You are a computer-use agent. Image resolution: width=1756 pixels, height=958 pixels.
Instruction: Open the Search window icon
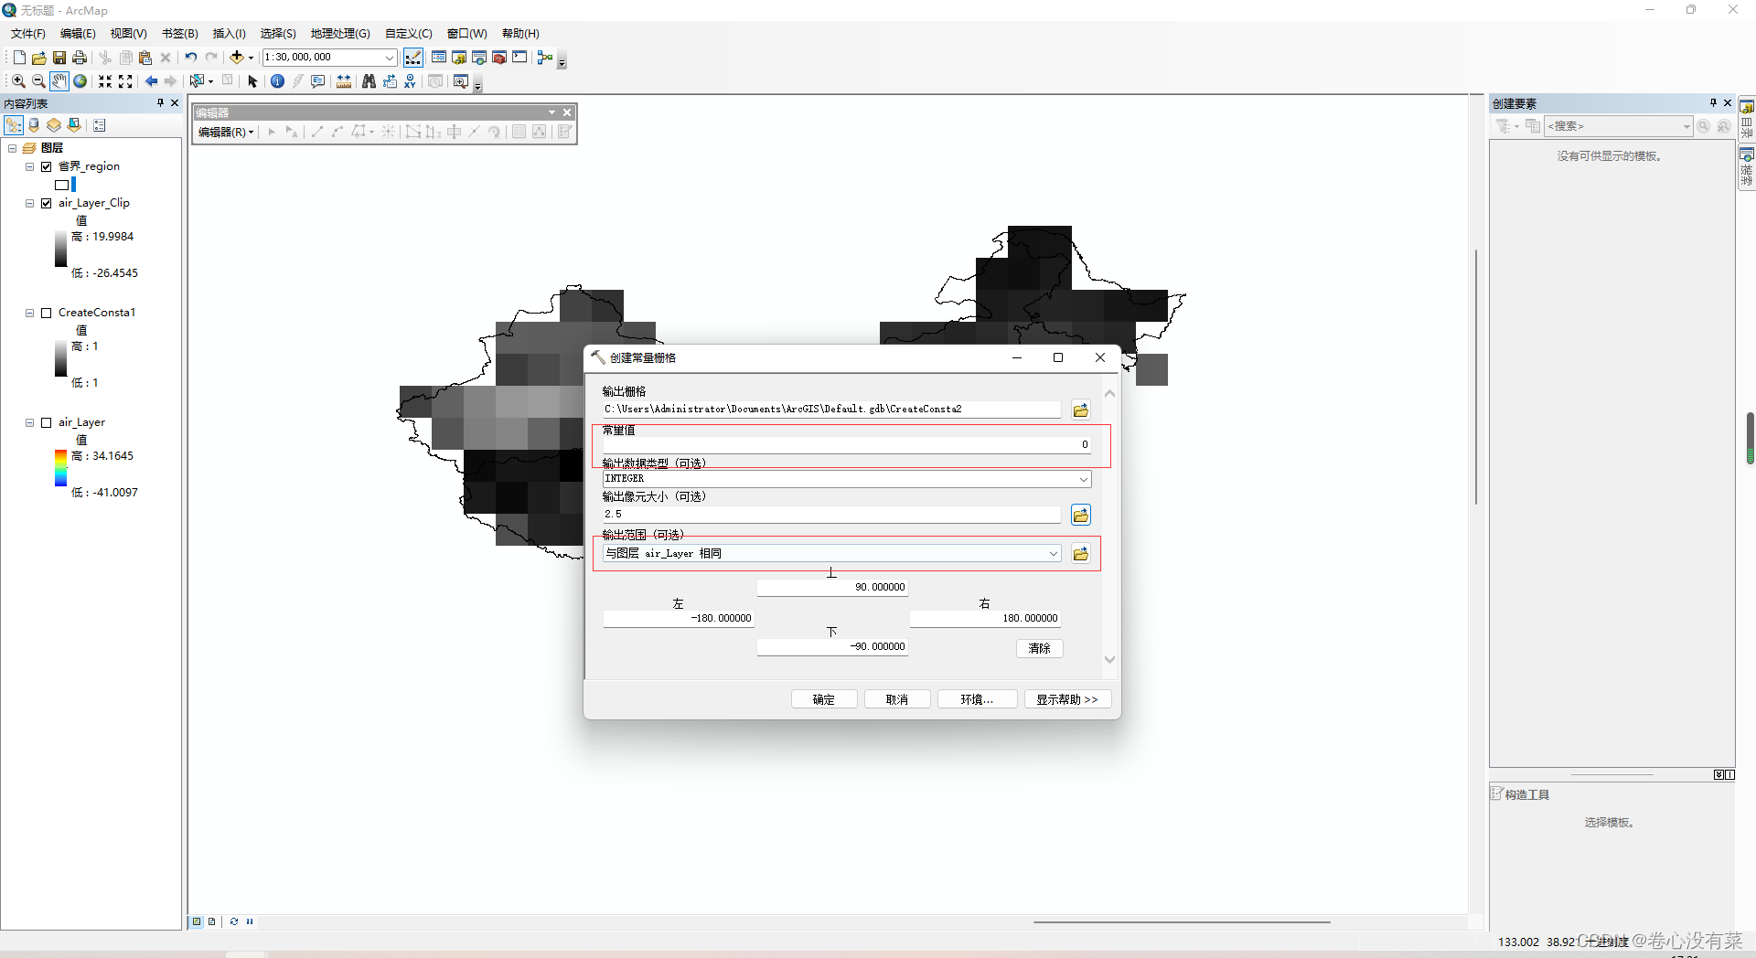point(479,58)
